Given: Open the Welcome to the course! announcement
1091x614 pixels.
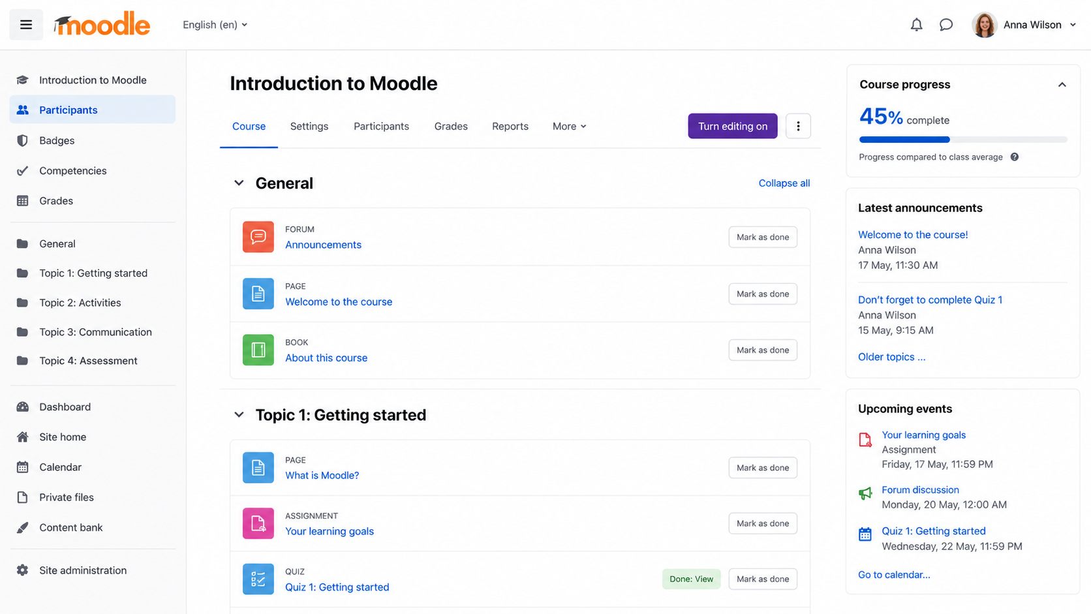Looking at the screenshot, I should [x=913, y=235].
